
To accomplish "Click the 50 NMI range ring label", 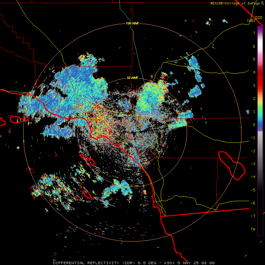I will point(132,78).
